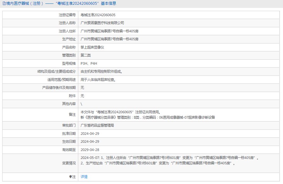Select approving department 广东省药品监督管理局
The width and height of the screenshot is (283, 184).
(x=97, y=125)
